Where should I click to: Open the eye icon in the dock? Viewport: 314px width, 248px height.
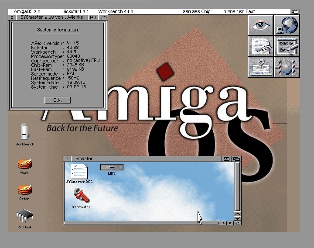click(x=261, y=25)
